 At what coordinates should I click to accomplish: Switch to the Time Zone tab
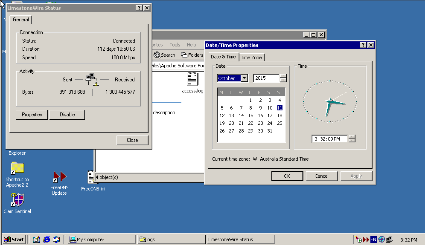[251, 58]
